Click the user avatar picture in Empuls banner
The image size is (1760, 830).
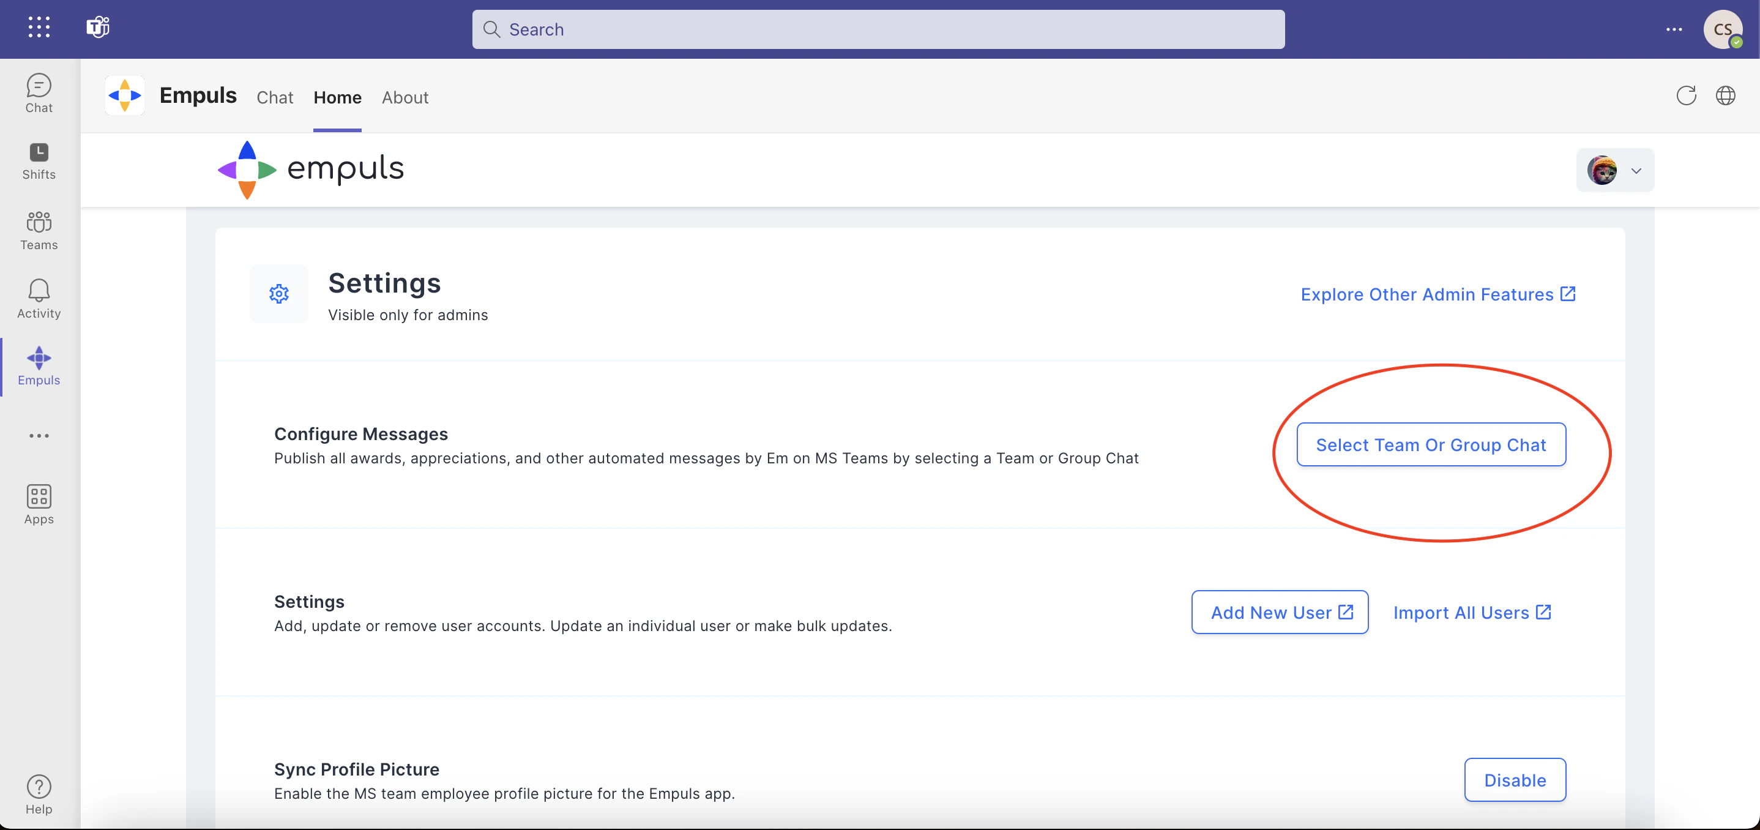pos(1602,170)
